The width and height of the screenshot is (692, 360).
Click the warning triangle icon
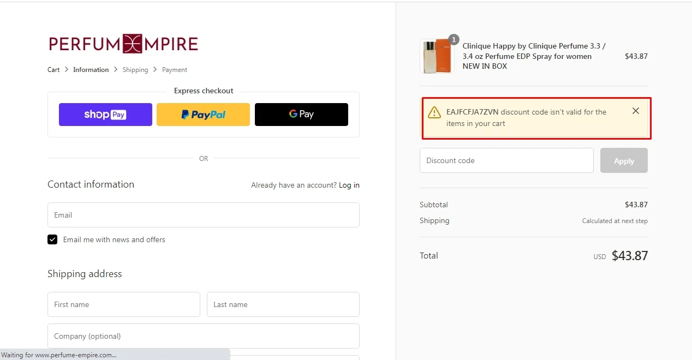434,112
